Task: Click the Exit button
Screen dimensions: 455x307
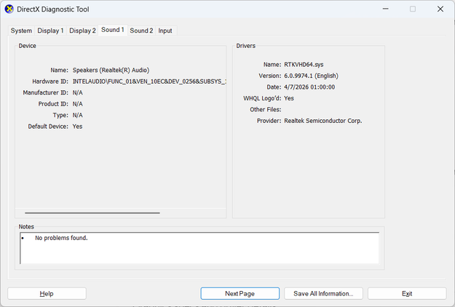Action: tap(407, 294)
